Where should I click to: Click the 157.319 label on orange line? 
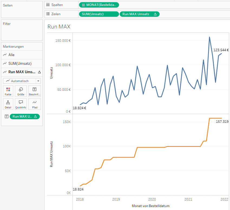tap(222, 122)
